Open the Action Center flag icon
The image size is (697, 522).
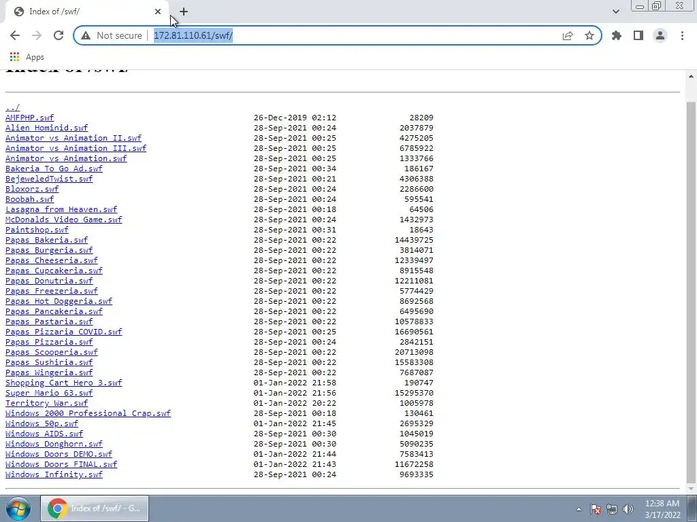point(596,509)
